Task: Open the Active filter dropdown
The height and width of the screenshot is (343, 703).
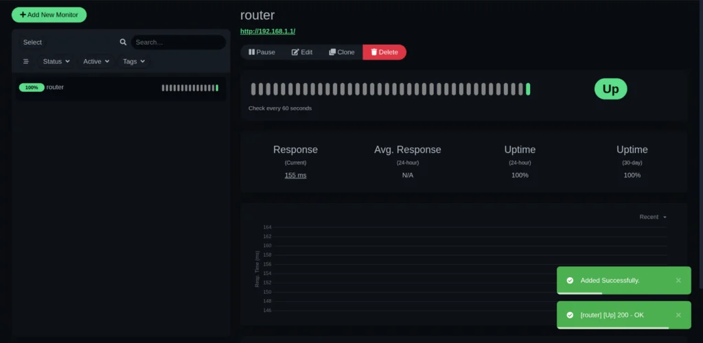Action: click(x=96, y=61)
